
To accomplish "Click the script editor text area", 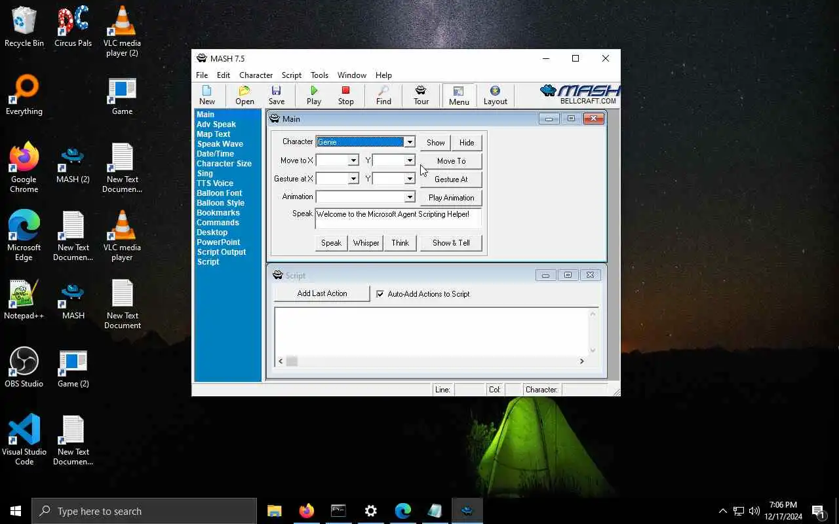I will 431,331.
